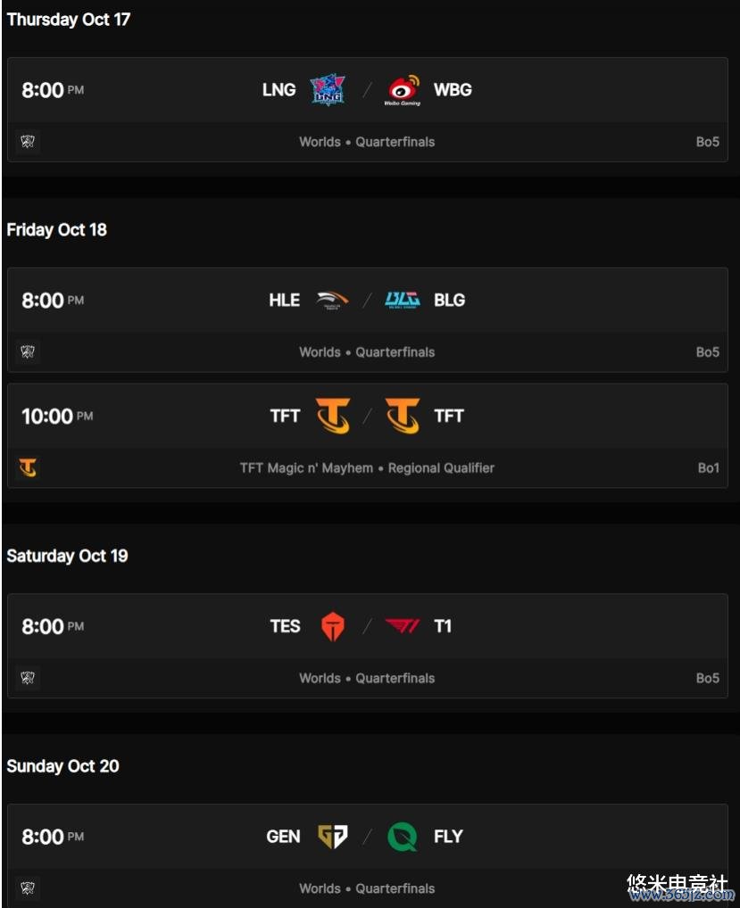740x908 pixels.
Task: Select the BLG team logo
Action: pyautogui.click(x=403, y=300)
